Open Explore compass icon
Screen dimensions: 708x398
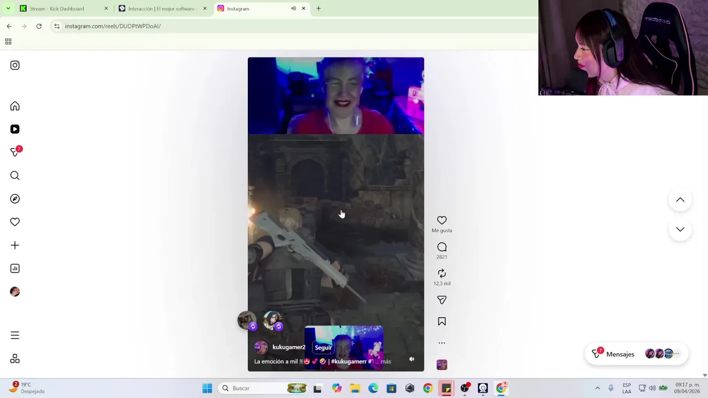tap(15, 198)
